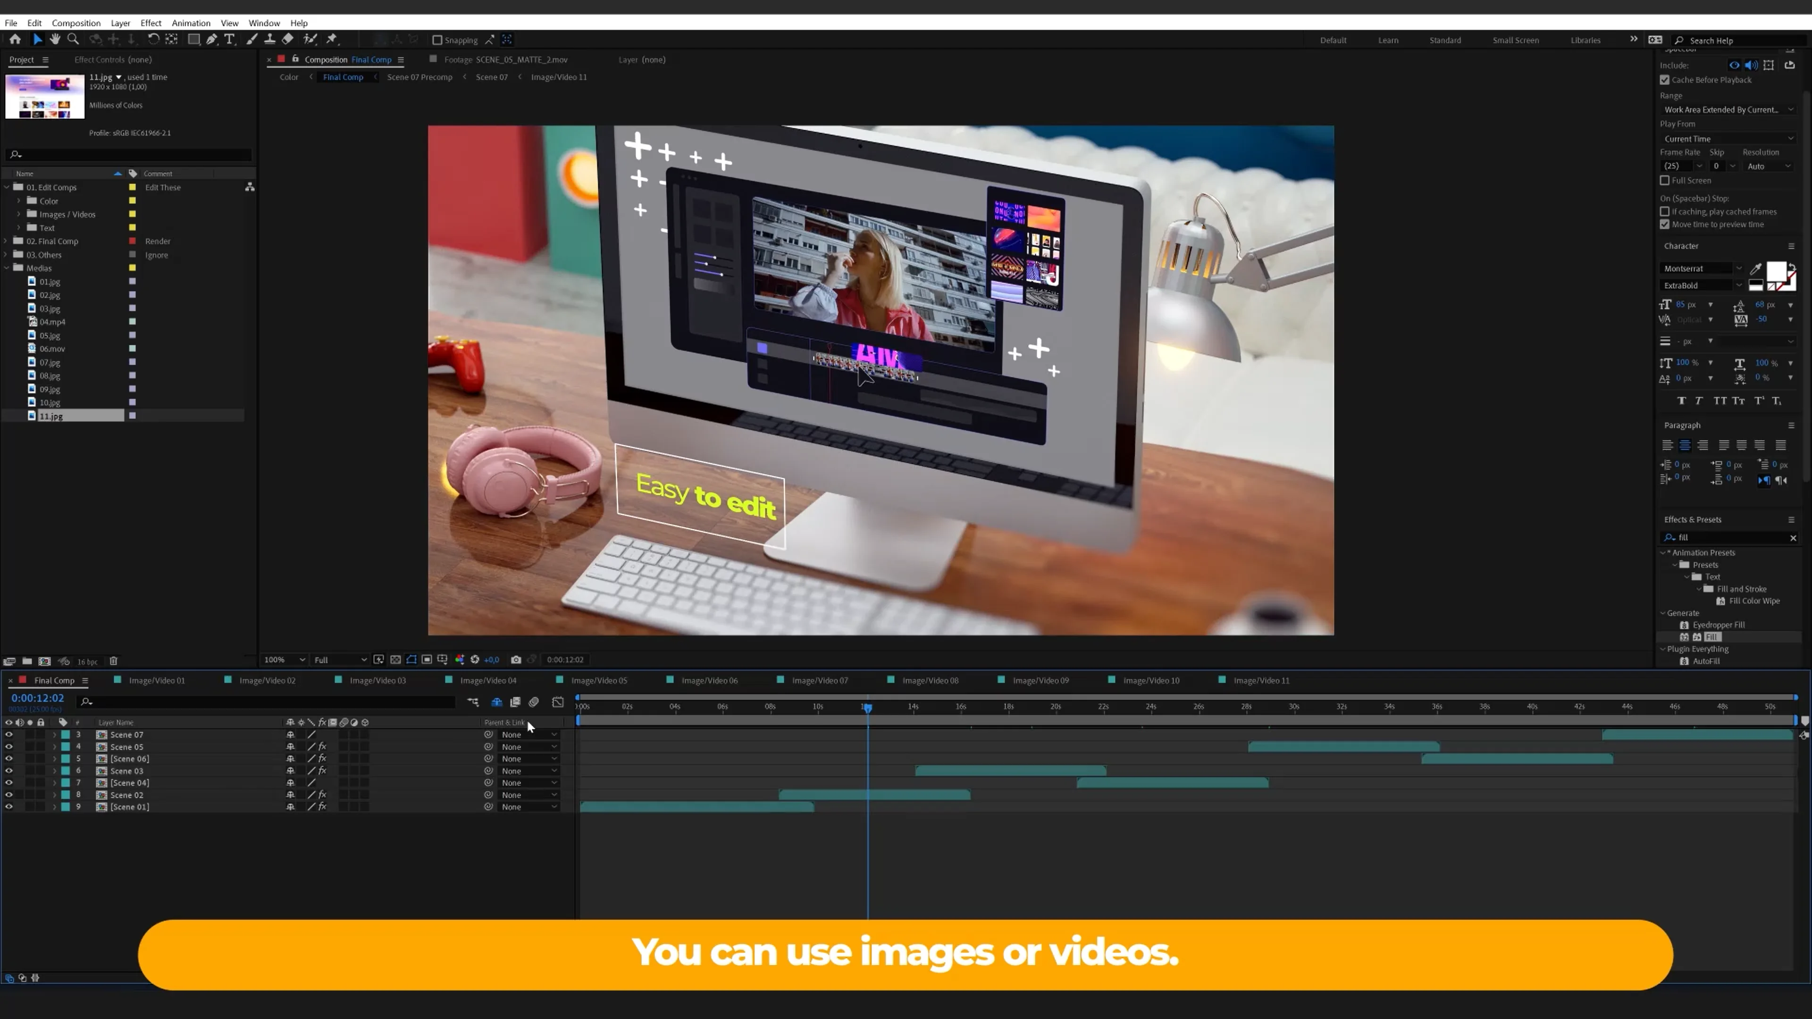
Task: Click the Faux Italic T button
Action: point(1699,401)
